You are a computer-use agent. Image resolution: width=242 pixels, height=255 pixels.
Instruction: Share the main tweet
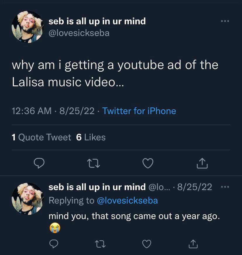click(202, 163)
